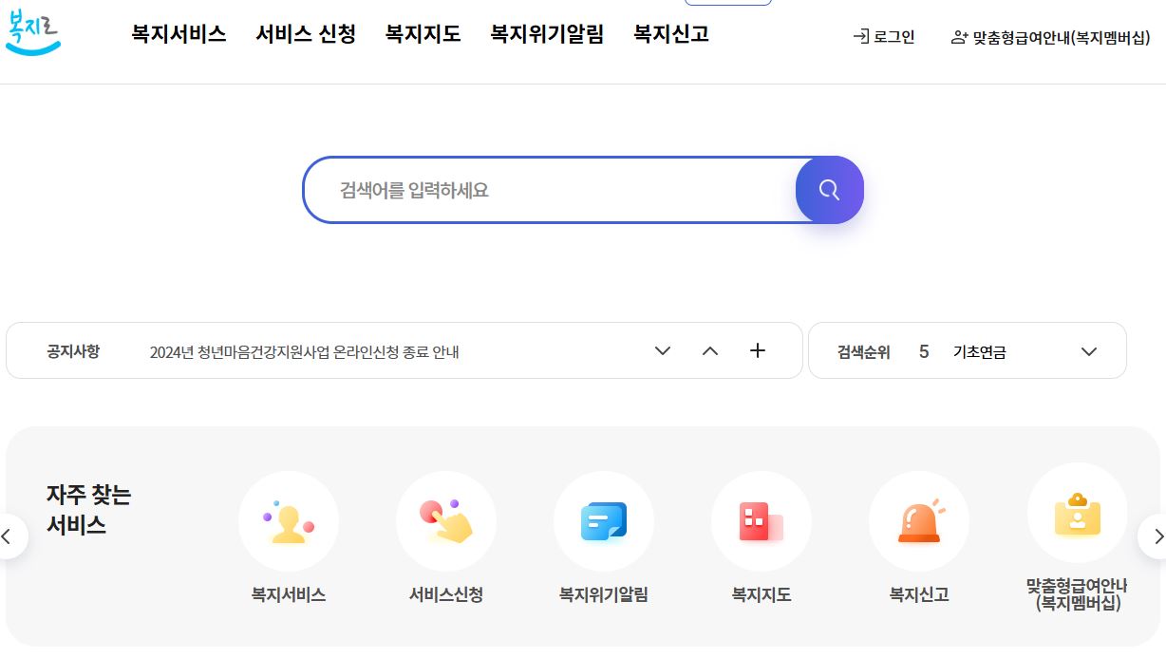This screenshot has height=658, width=1166.
Task: Expand the 검색순위 ranking dropdown
Action: [1088, 350]
